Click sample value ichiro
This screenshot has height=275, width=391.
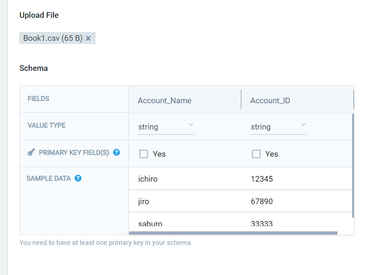(x=148, y=179)
